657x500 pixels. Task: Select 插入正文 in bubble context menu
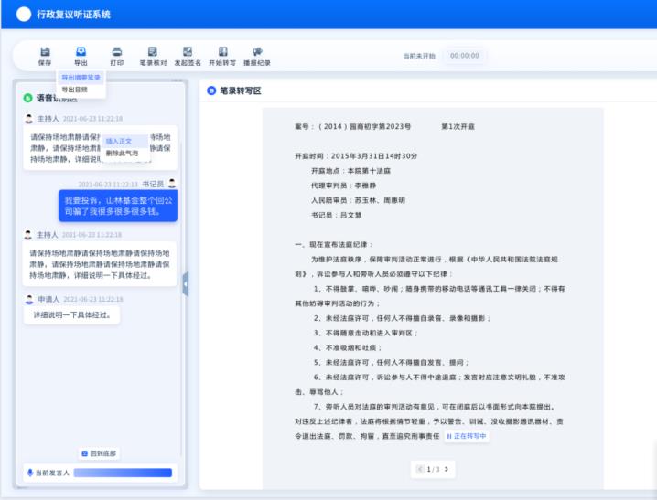119,141
